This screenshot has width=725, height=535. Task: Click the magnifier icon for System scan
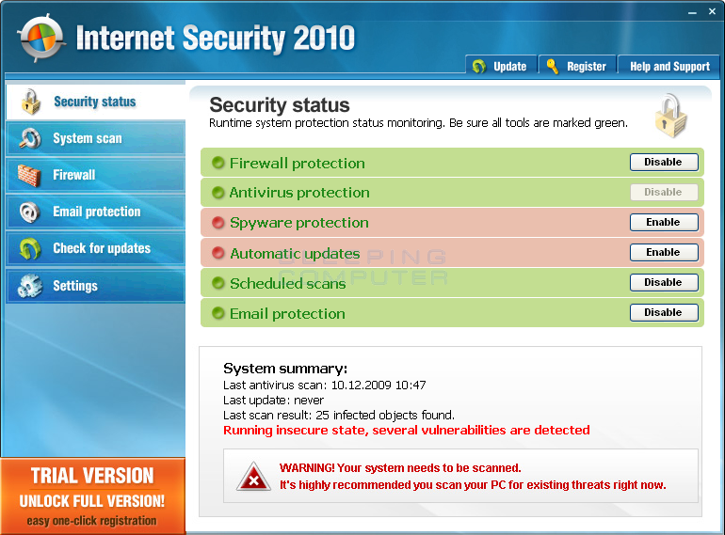tap(30, 138)
